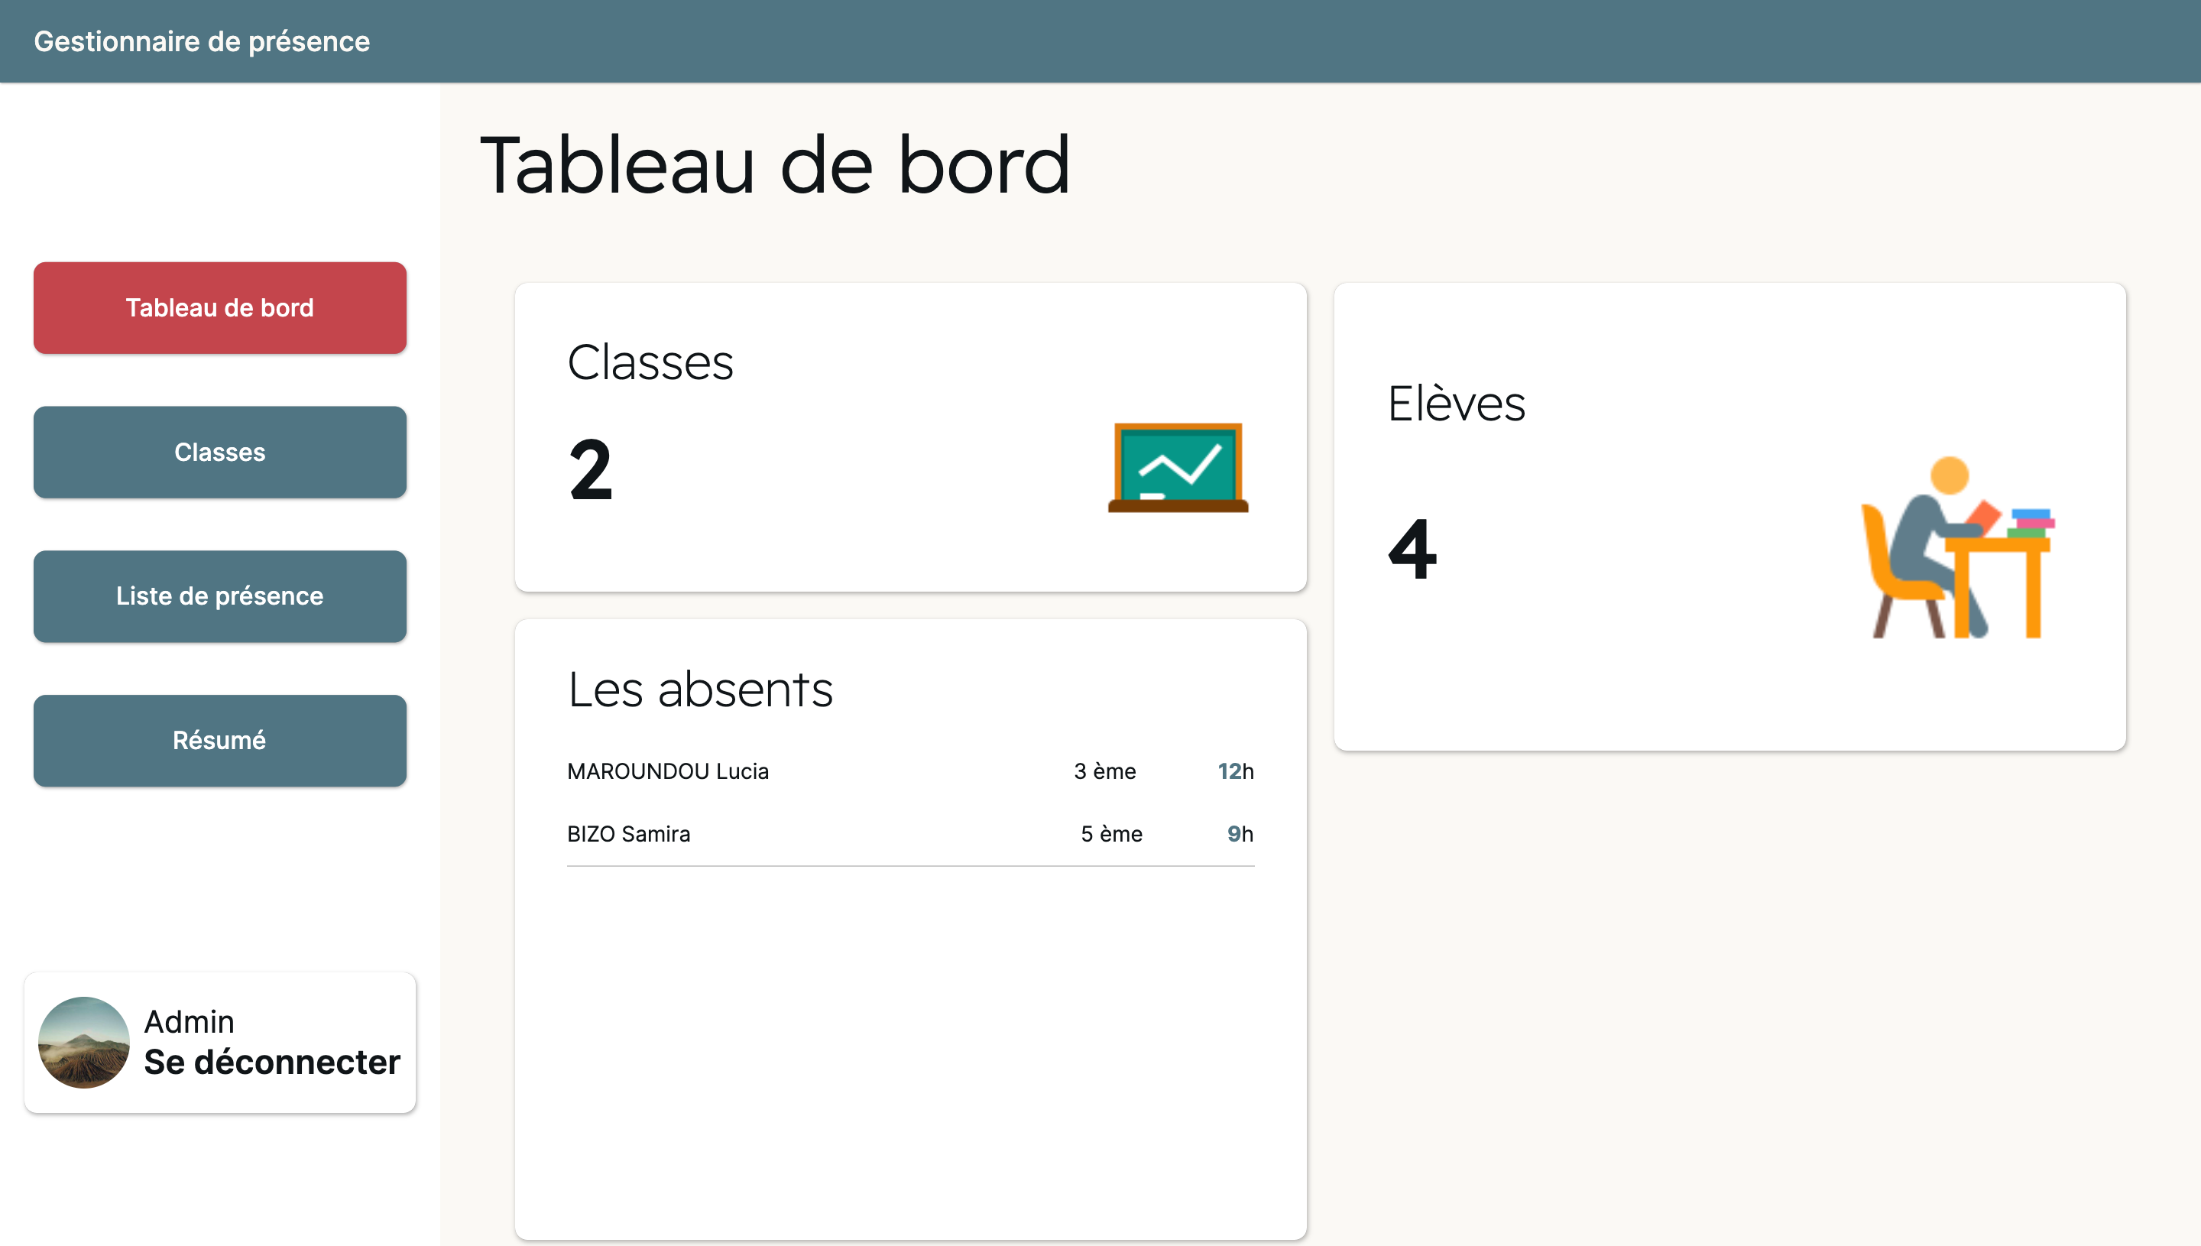Click the Les absents card heading
Image resolution: width=2201 pixels, height=1246 pixels.
700,689
